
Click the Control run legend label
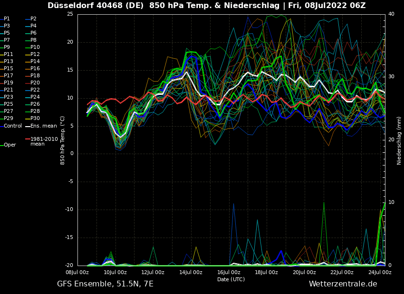click(x=13, y=126)
